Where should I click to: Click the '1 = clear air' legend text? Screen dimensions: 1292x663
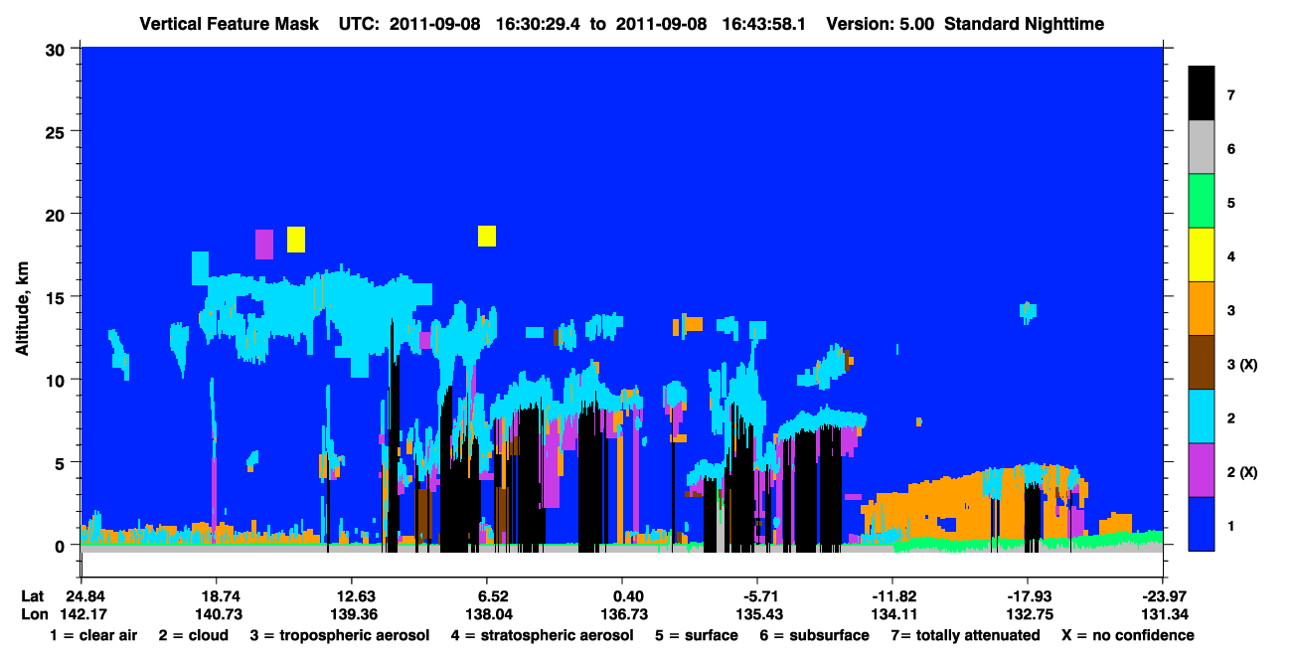pos(92,635)
